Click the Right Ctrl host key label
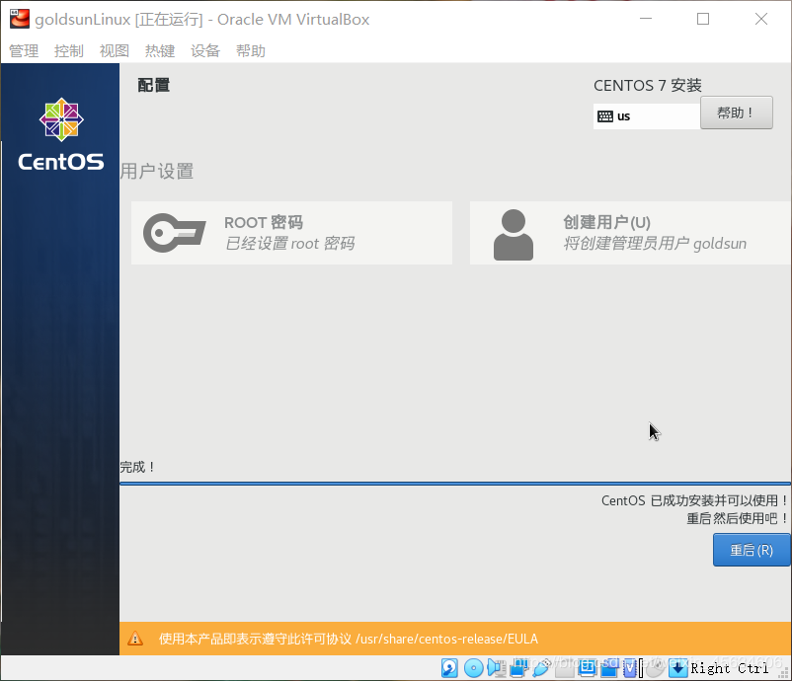The image size is (792, 681). point(730,668)
